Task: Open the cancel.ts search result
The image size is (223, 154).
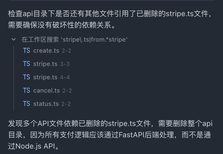Action: 47,91
